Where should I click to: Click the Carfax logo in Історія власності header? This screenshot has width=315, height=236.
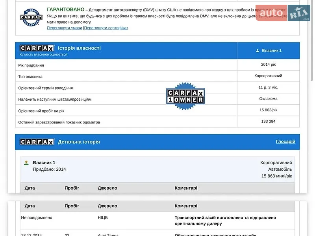pos(37,48)
